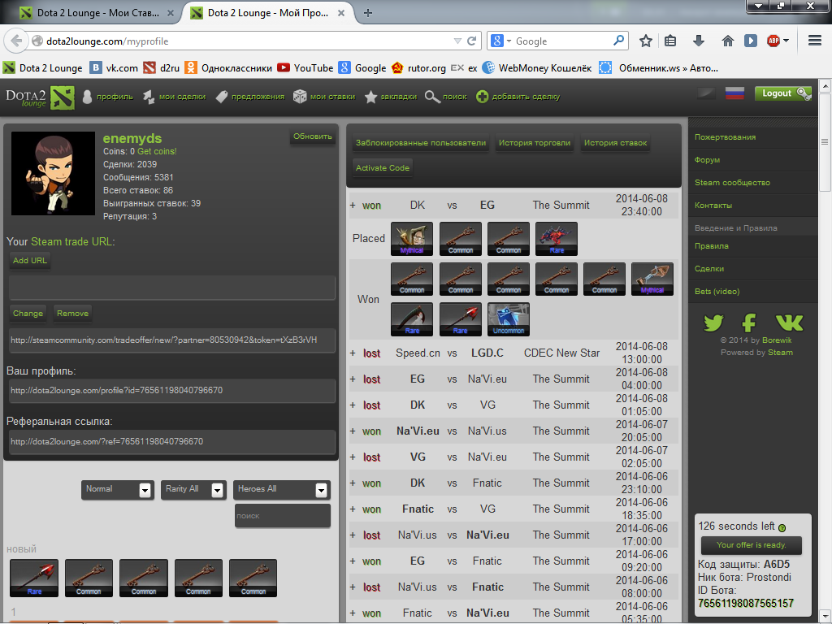832x624 pixels.
Task: Click the Get coins! link
Action: pyautogui.click(x=157, y=151)
